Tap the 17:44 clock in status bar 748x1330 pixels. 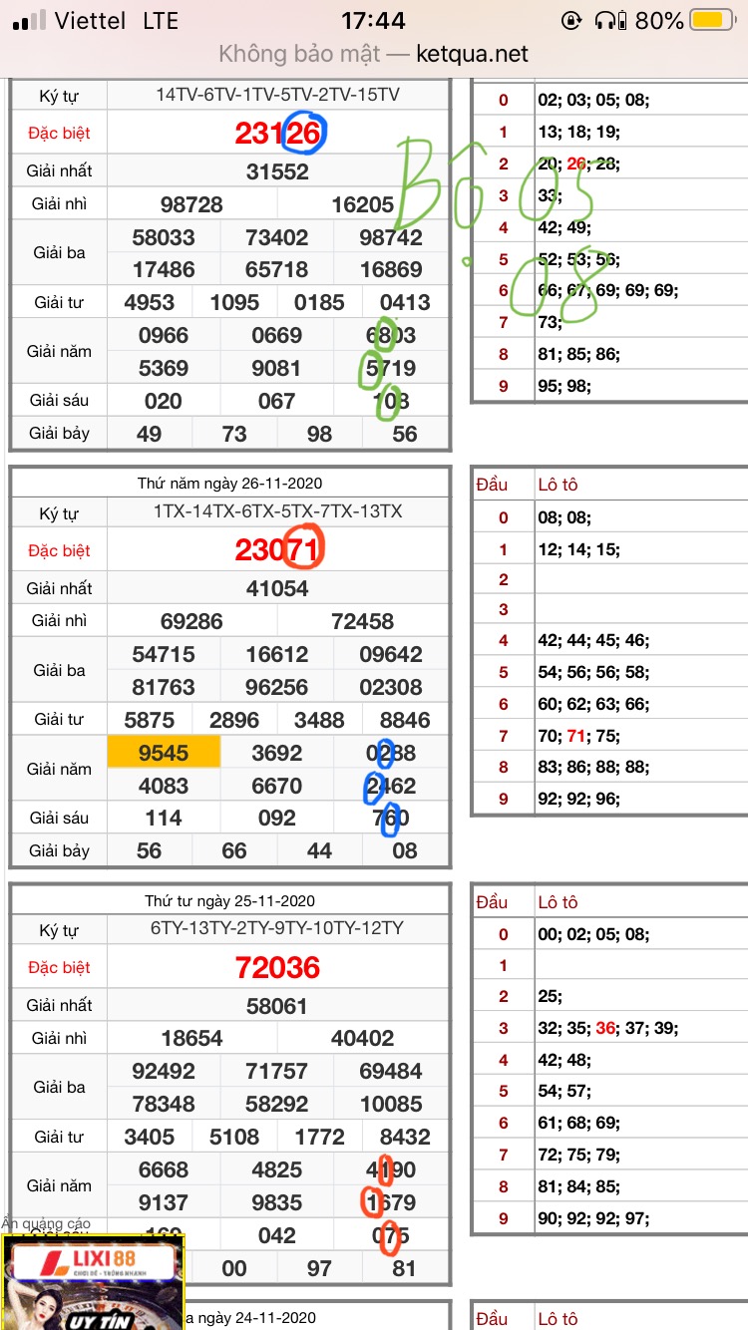coord(374,20)
